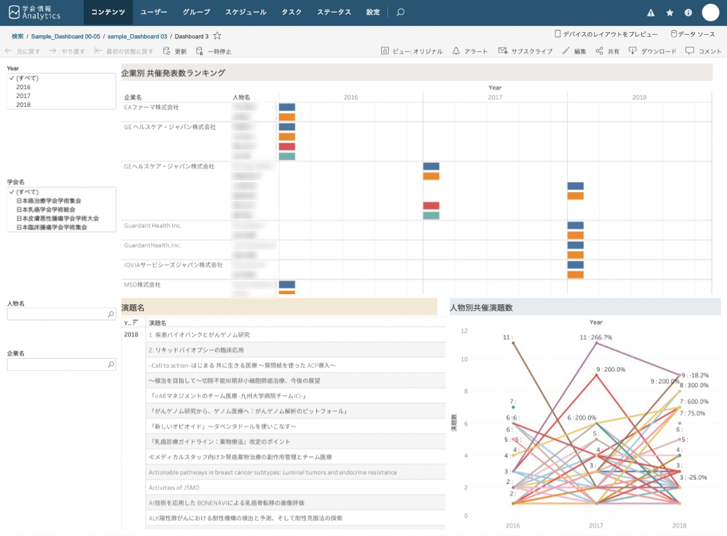Image resolution: width=727 pixels, height=536 pixels.
Task: Click the 編集 pencil icon
Action: tap(565, 51)
